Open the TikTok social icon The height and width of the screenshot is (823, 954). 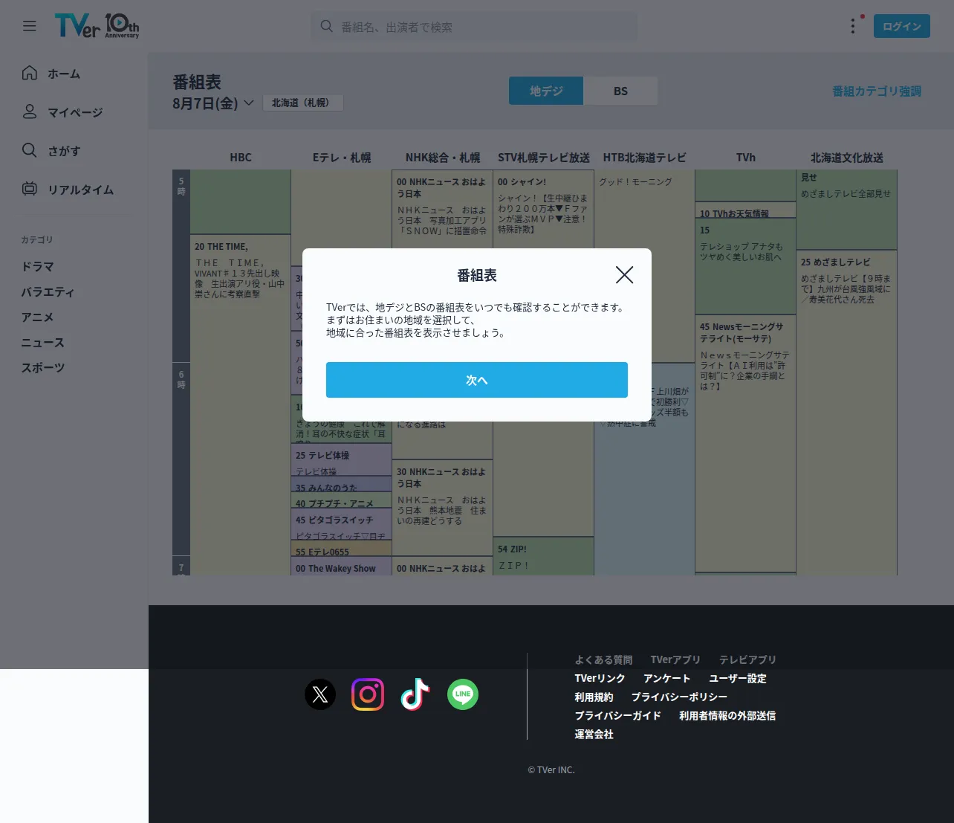coord(415,694)
